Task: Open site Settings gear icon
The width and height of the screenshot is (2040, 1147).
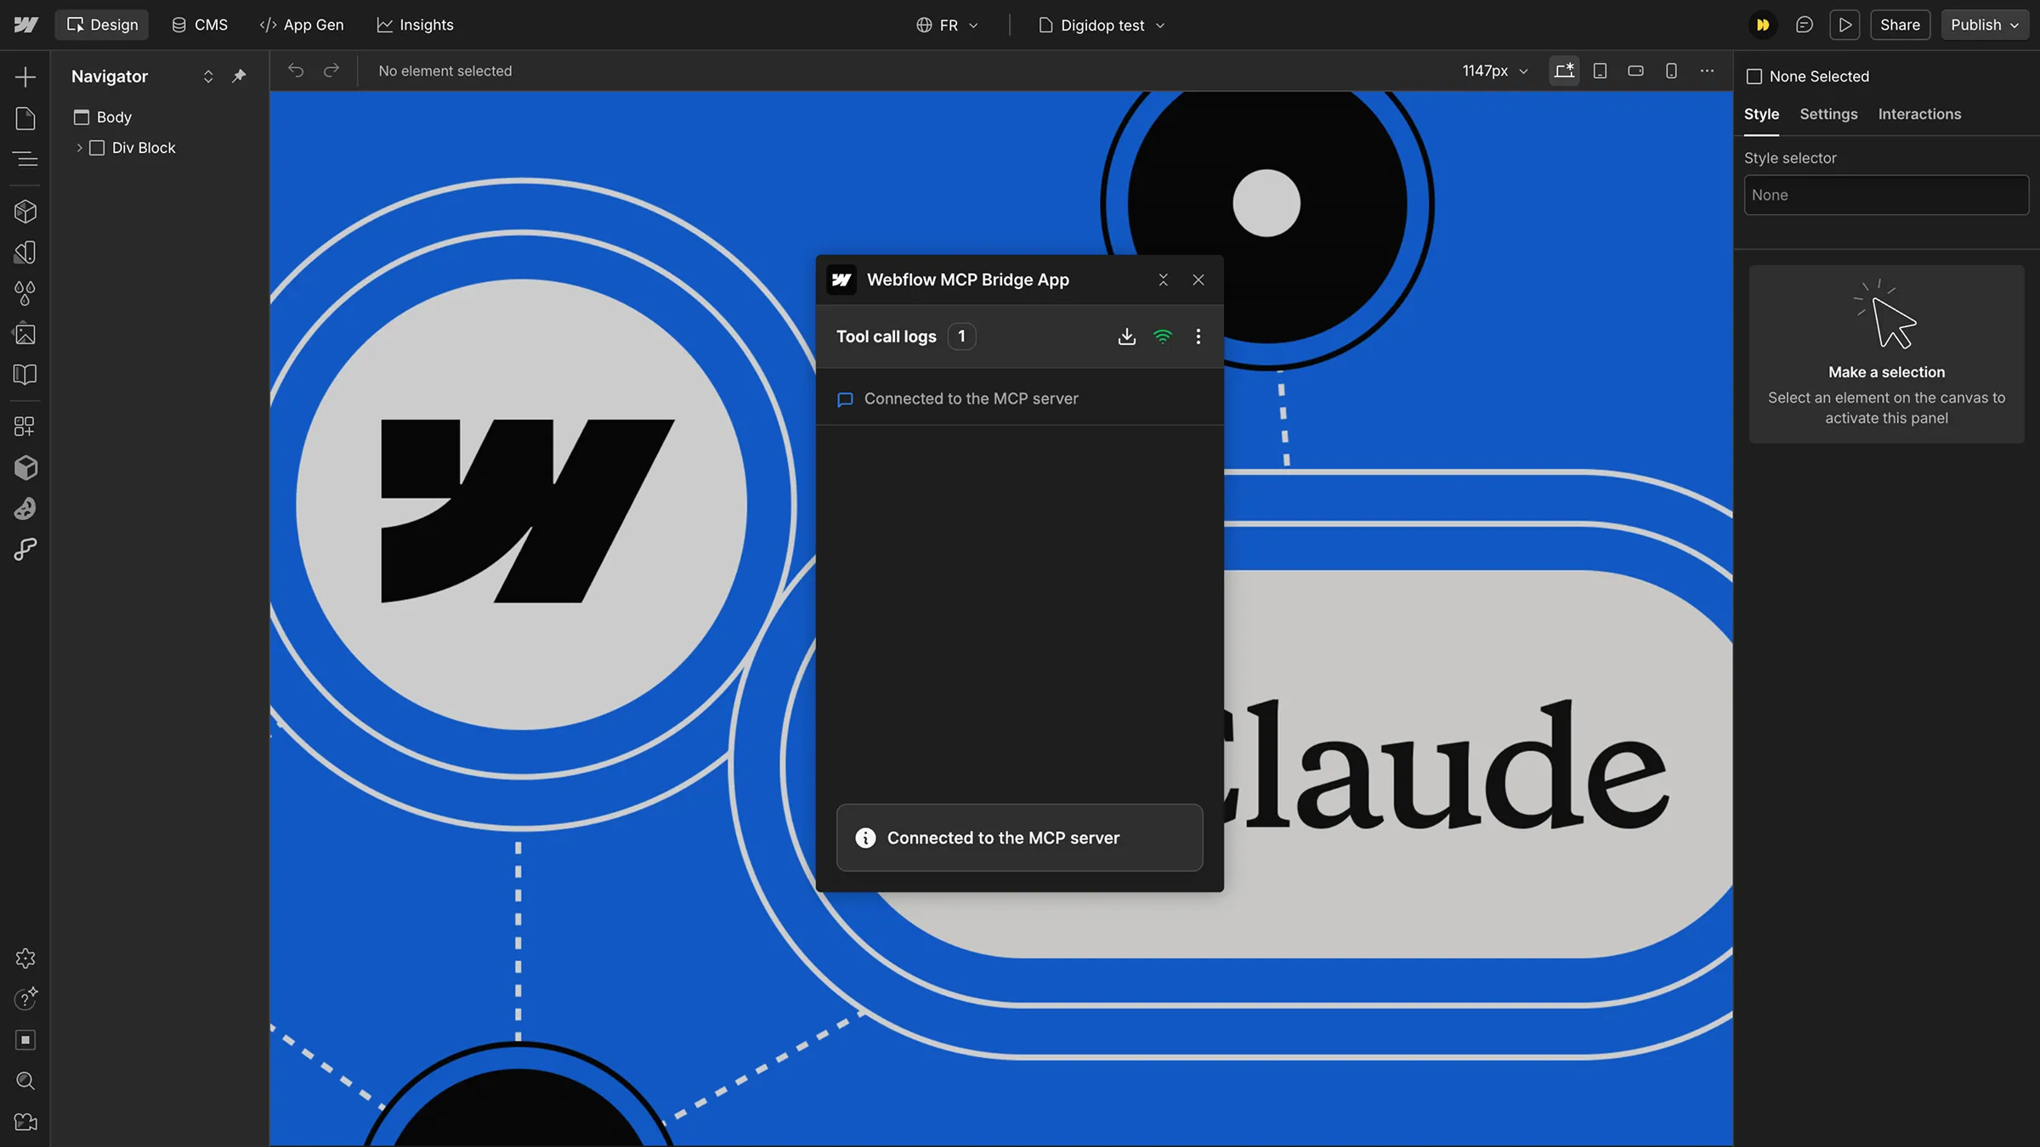Action: tap(25, 958)
